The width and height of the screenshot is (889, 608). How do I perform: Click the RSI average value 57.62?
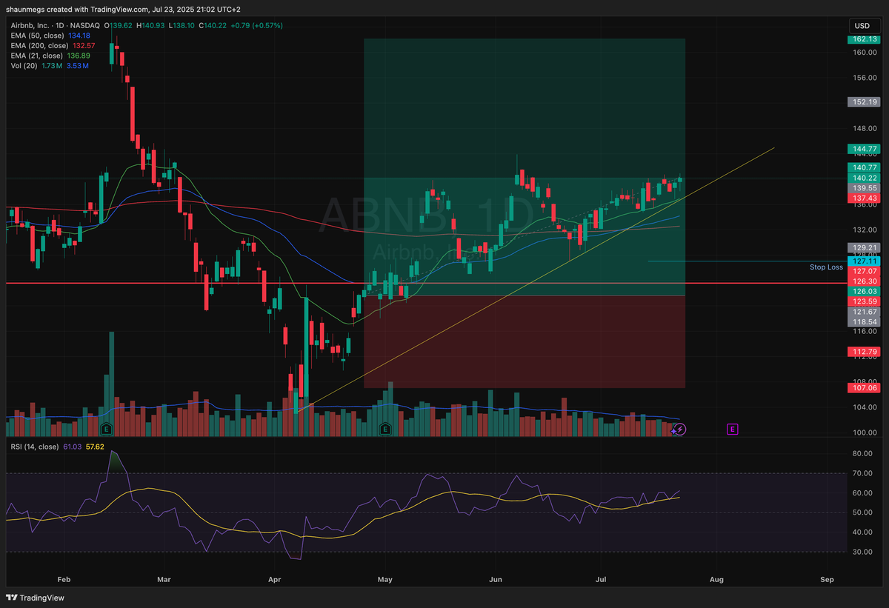coord(96,445)
